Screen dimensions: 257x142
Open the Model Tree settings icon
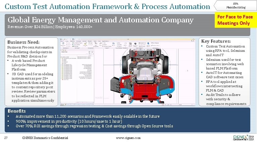pos(89,52)
